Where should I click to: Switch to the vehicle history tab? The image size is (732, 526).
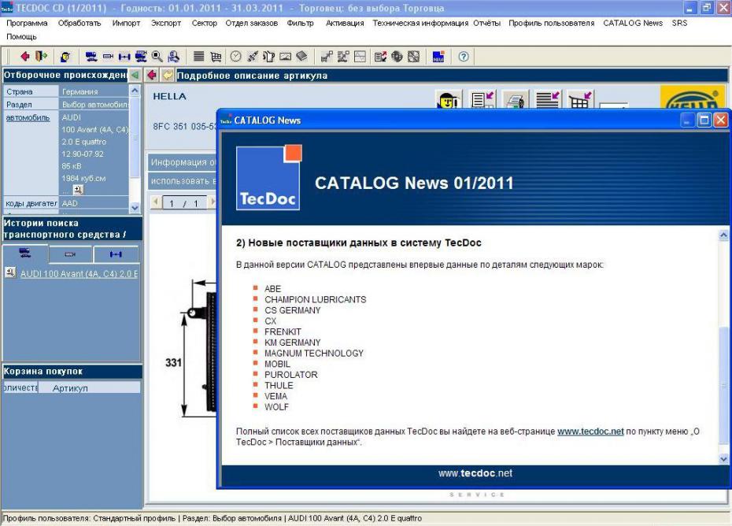[x=25, y=254]
